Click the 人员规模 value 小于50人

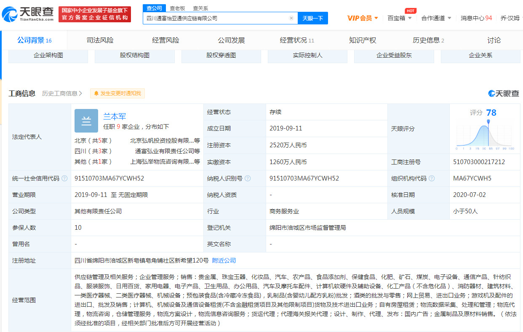465,211
